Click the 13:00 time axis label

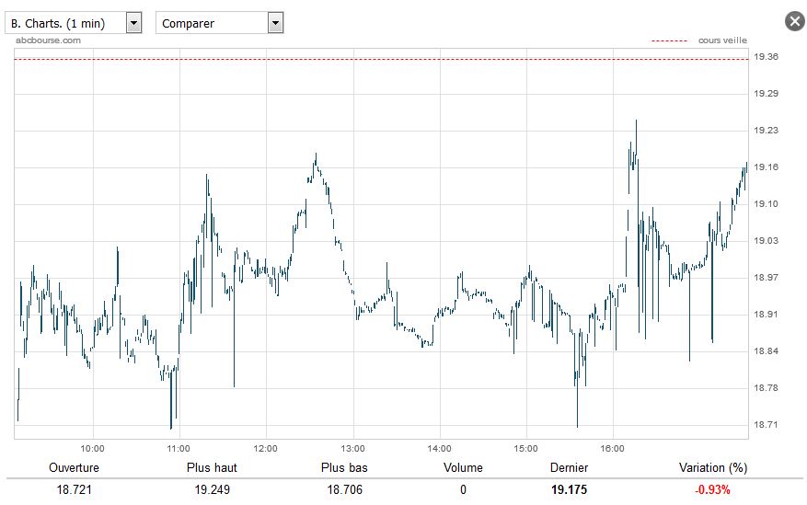pyautogui.click(x=352, y=449)
